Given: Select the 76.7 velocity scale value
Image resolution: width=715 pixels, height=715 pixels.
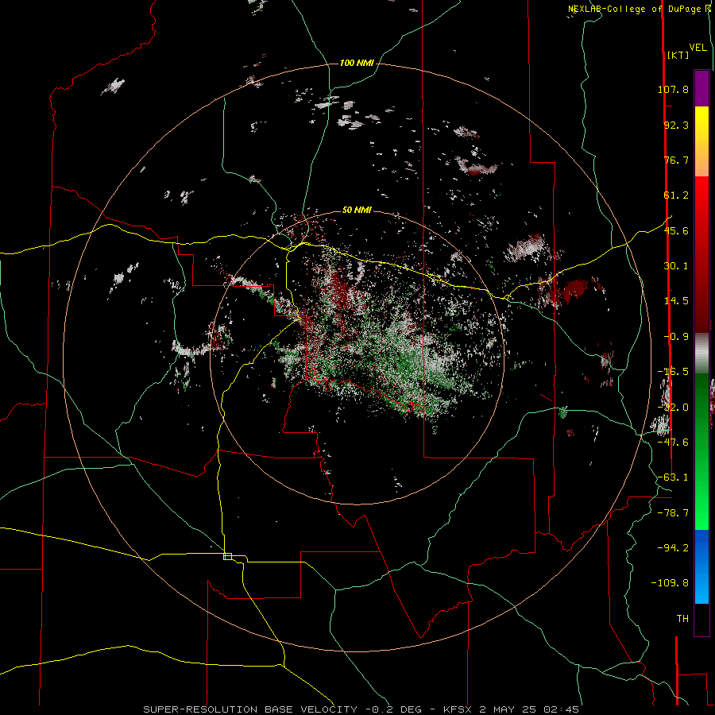Looking at the screenshot, I should (676, 160).
